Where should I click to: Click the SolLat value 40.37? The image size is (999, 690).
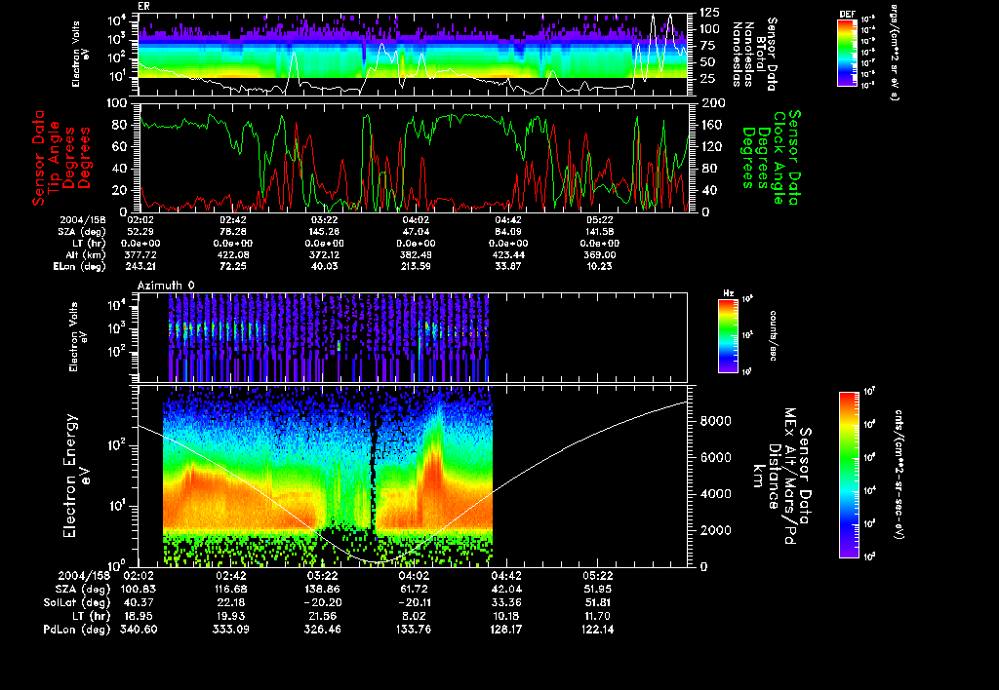tap(138, 603)
